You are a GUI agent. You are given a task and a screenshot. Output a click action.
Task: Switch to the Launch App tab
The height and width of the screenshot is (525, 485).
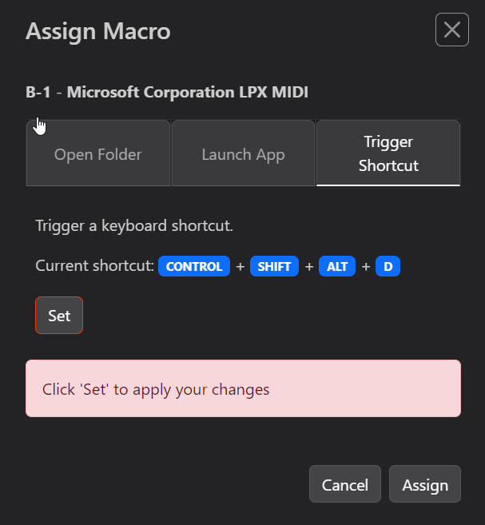pyautogui.click(x=243, y=154)
